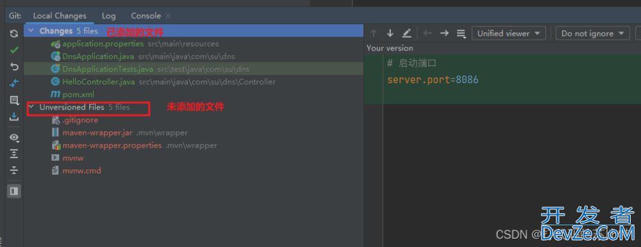This screenshot has width=641, height=247.
Task: Switch to the Console tab
Action: (x=146, y=16)
